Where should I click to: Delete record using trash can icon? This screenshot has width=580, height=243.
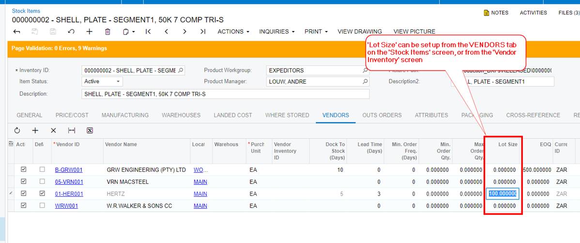pyautogui.click(x=107, y=31)
